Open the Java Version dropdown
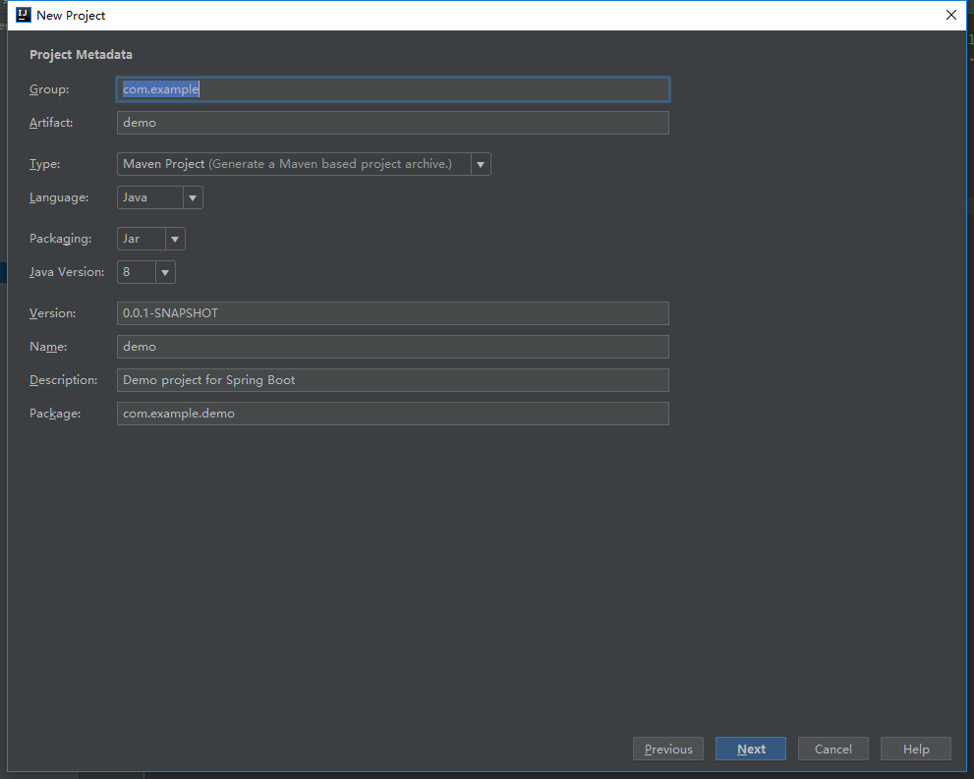 pos(146,272)
